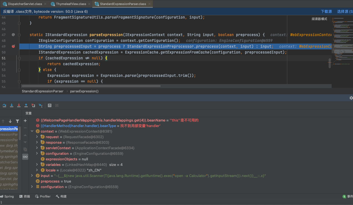Expand the request field node

[37, 137]
